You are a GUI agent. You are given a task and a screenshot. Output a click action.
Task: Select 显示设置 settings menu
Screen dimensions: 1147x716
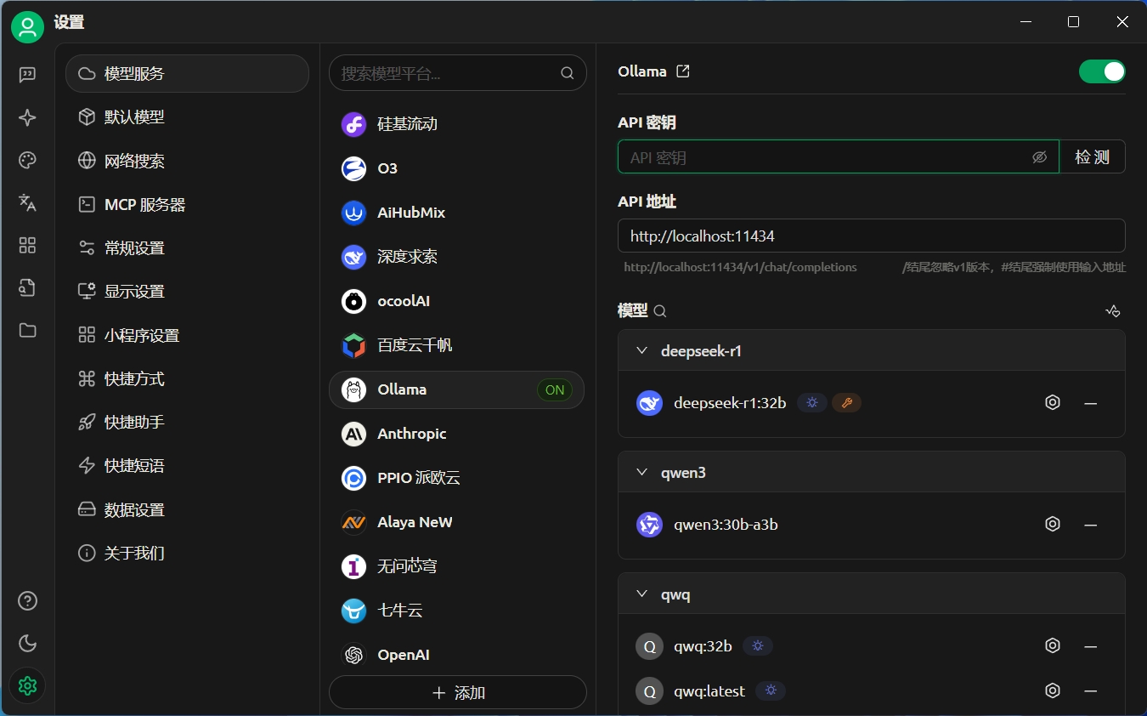(187, 292)
